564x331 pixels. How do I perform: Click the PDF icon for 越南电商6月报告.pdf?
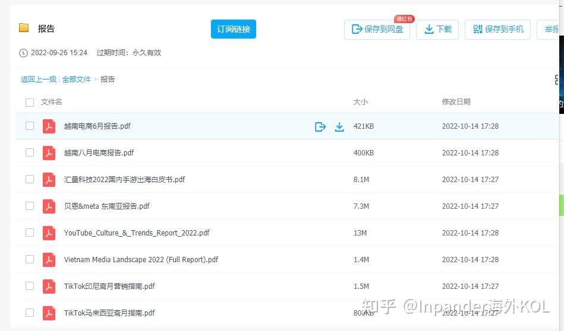(49, 126)
